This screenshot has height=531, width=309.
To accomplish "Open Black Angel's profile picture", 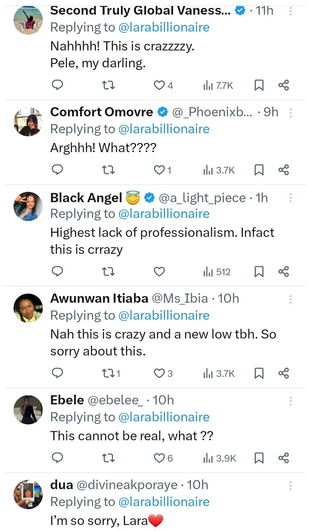I will [28, 207].
